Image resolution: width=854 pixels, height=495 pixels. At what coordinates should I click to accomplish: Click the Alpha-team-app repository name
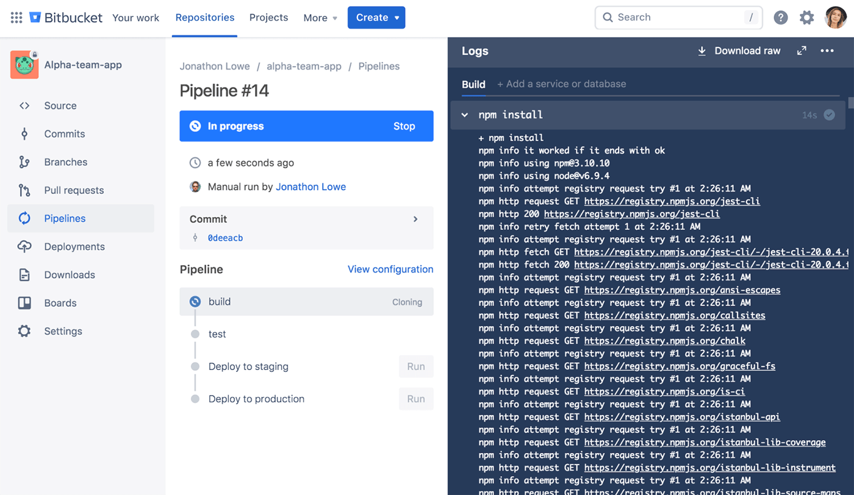click(x=83, y=65)
